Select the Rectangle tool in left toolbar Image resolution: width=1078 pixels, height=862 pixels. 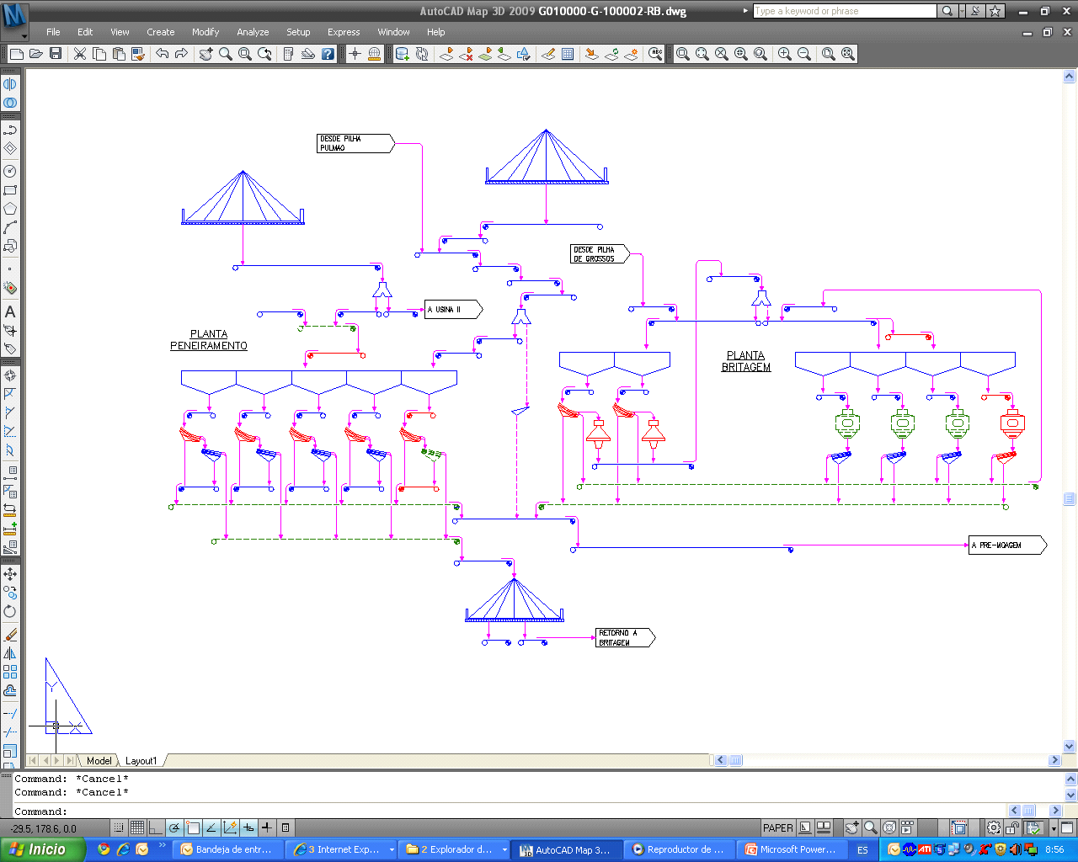[x=10, y=190]
